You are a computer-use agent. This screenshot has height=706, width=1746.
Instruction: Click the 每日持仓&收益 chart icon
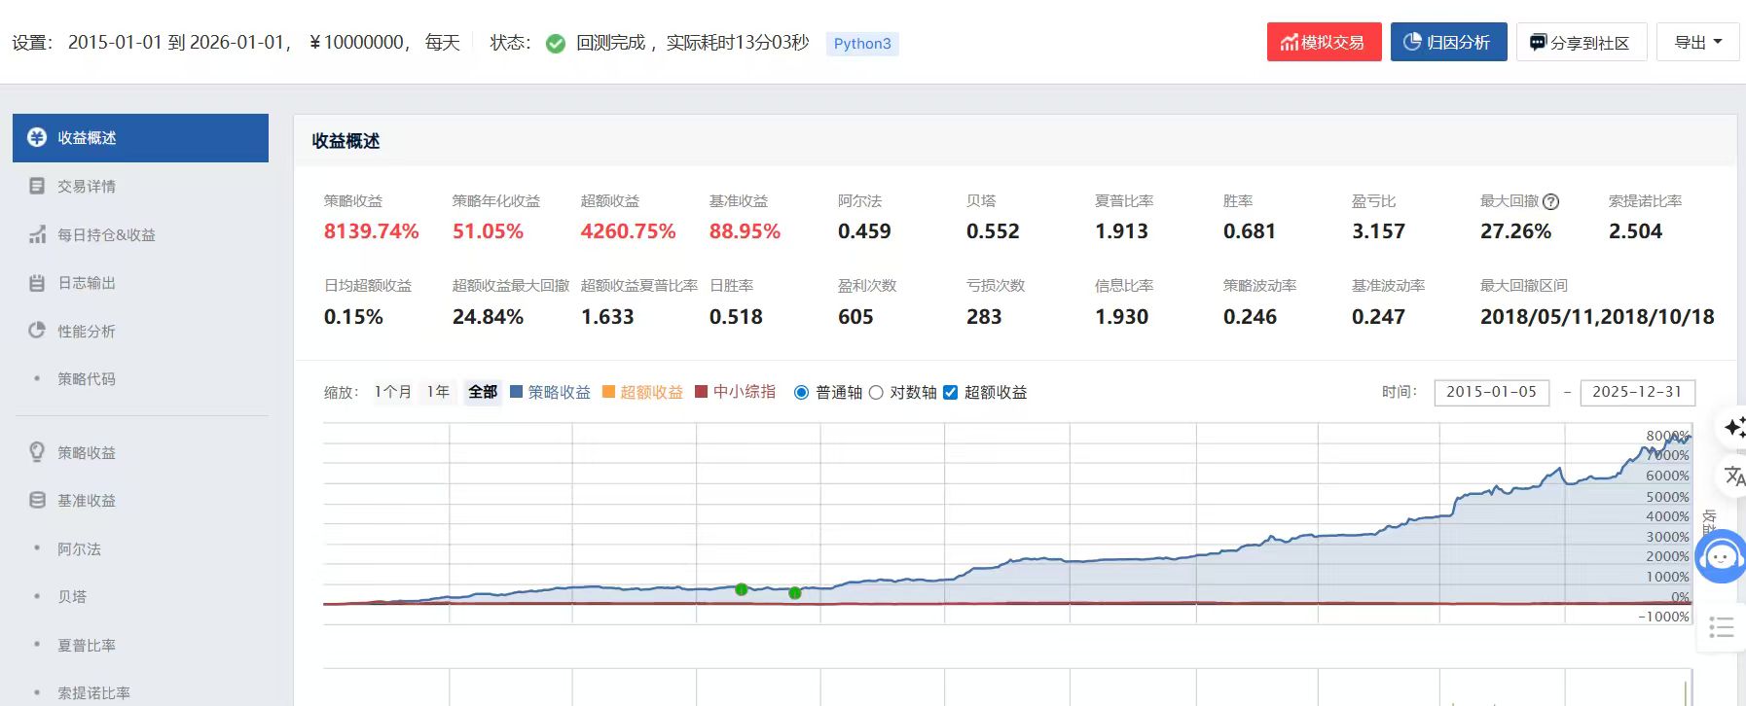coord(37,234)
